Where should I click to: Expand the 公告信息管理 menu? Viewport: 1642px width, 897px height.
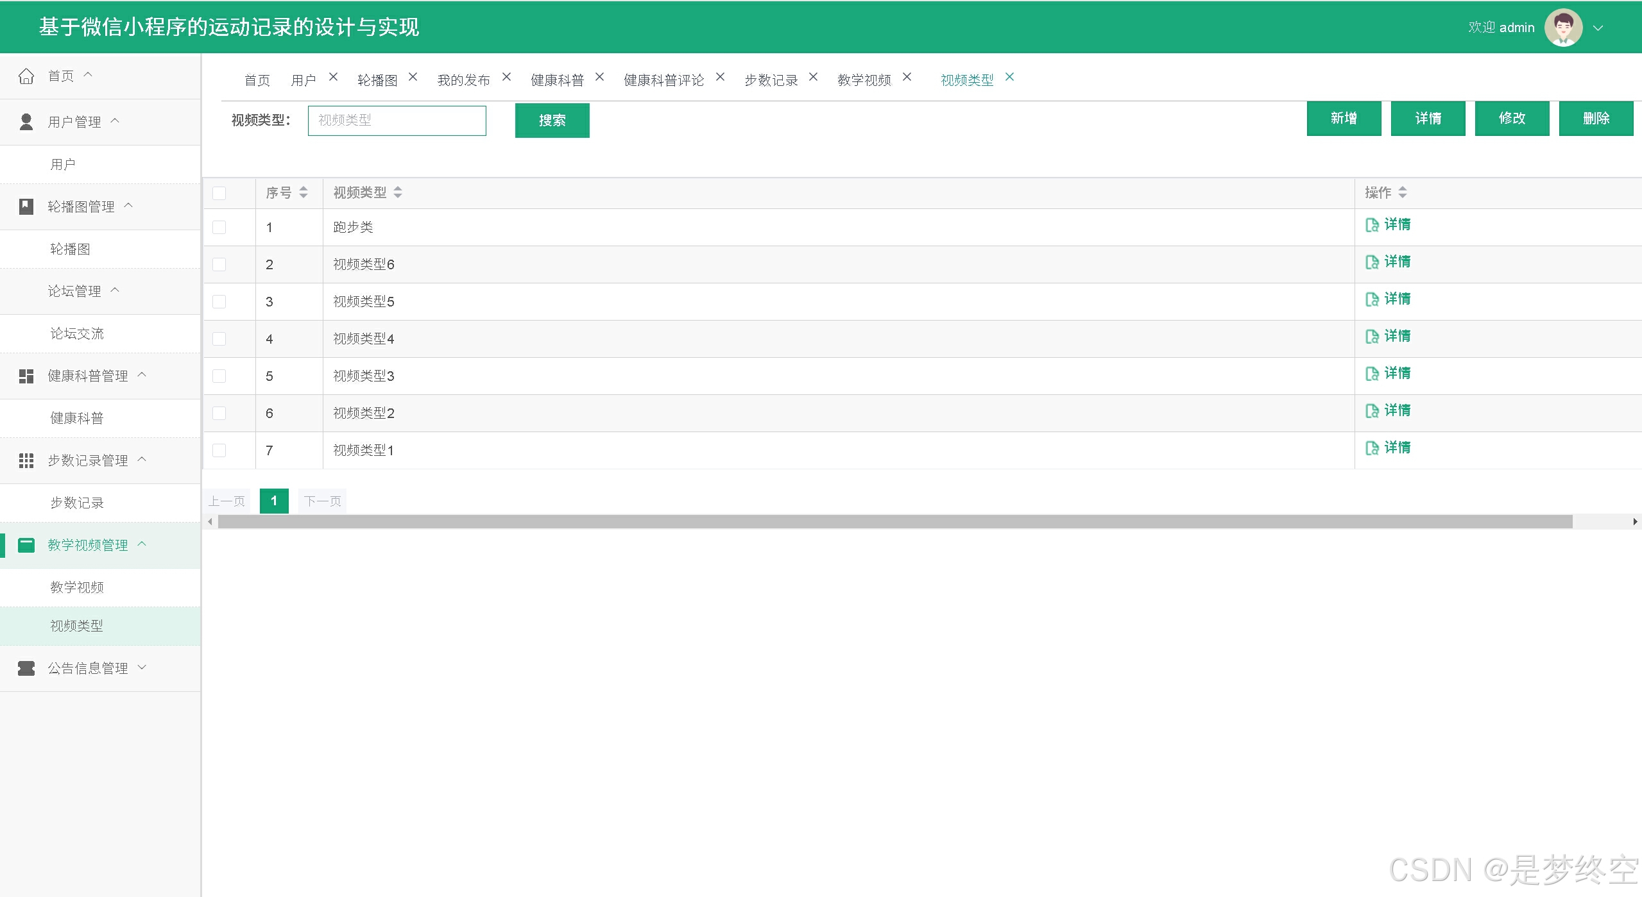(88, 669)
